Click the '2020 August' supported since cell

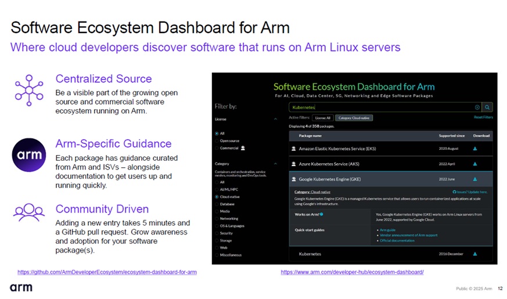[448, 149]
